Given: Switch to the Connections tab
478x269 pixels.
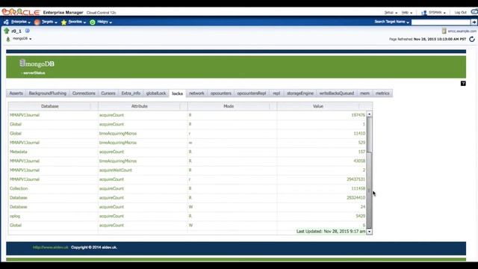Looking at the screenshot, I should coord(84,93).
